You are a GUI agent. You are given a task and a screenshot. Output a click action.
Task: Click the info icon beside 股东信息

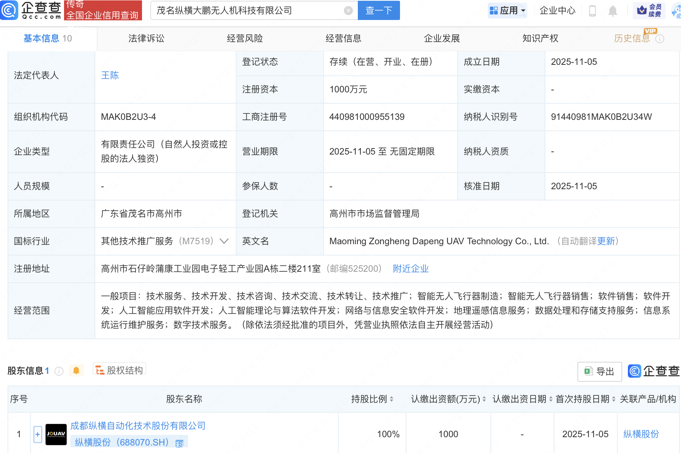pyautogui.click(x=59, y=371)
